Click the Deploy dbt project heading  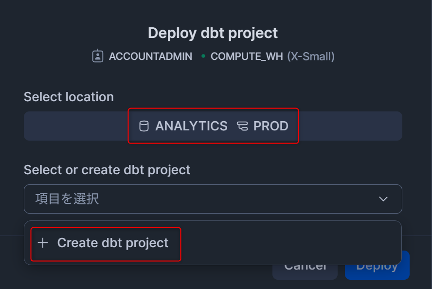[x=213, y=34]
